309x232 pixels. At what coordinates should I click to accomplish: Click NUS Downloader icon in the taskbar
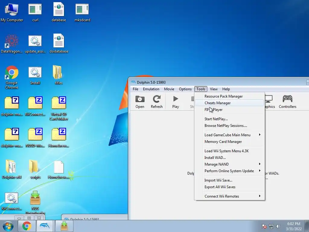pyautogui.click(x=64, y=226)
